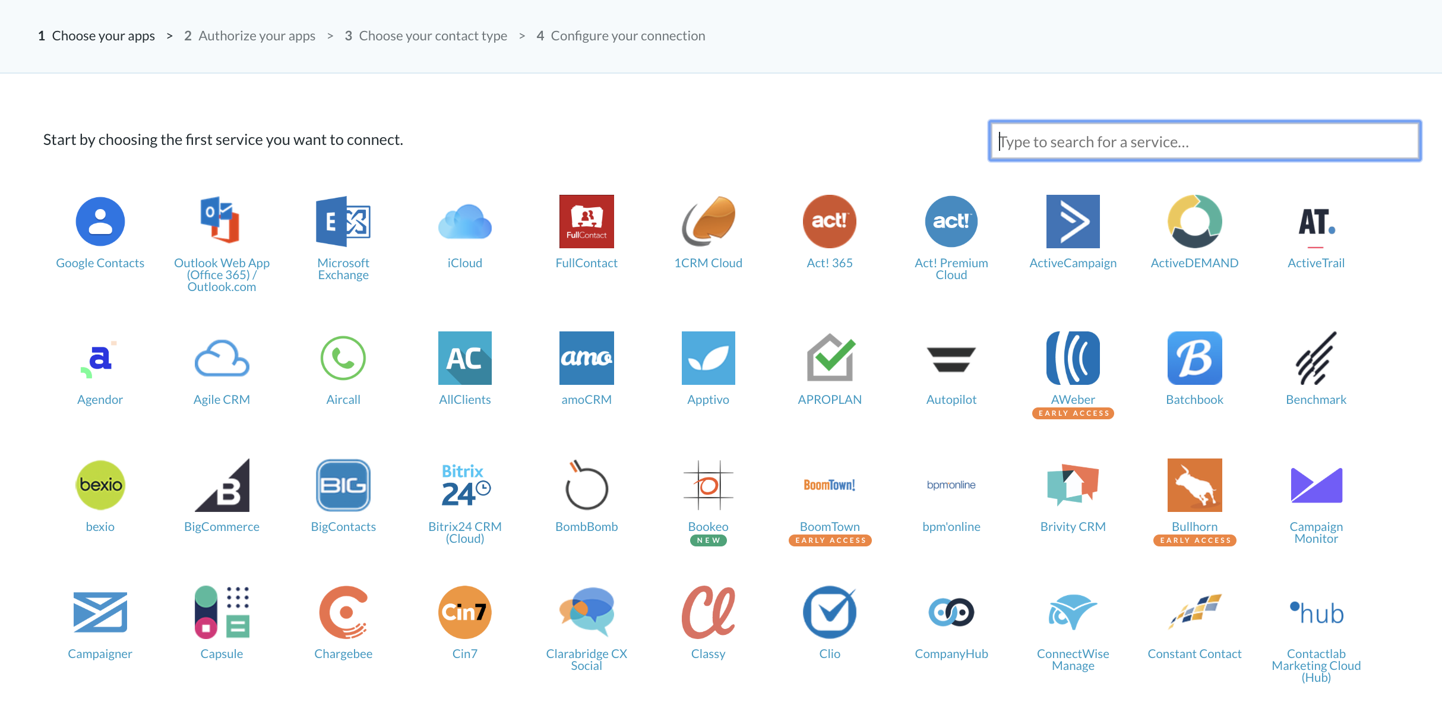Click the BigCommerce icon
This screenshot has height=702, width=1442.
(222, 485)
